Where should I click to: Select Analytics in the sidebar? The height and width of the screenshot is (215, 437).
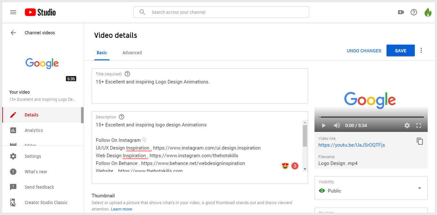pos(42,130)
